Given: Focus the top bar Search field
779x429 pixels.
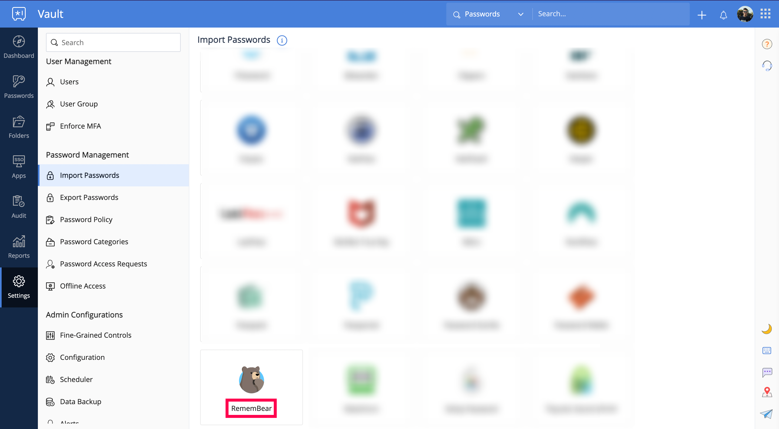Looking at the screenshot, I should tap(611, 14).
